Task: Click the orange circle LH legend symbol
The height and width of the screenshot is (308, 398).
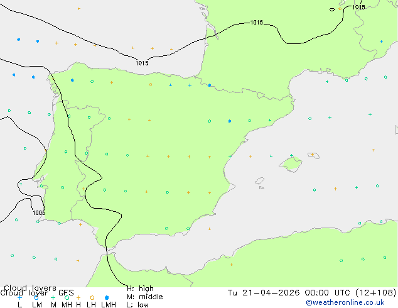Action: coord(92,297)
